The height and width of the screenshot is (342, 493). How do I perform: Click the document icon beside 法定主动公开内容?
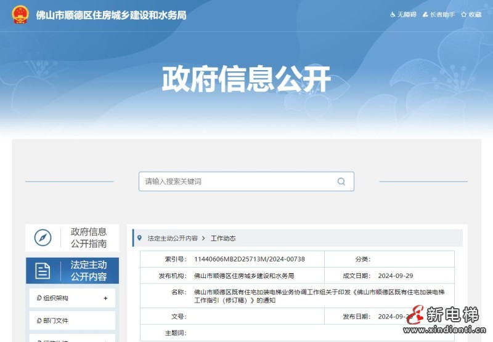43,271
